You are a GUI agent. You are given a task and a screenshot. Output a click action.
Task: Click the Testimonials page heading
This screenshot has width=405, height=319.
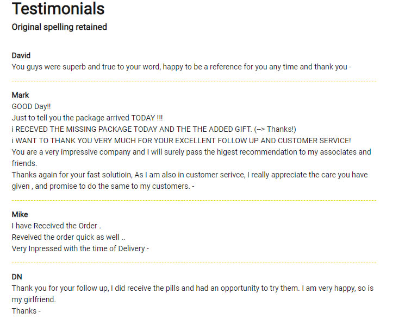point(58,9)
